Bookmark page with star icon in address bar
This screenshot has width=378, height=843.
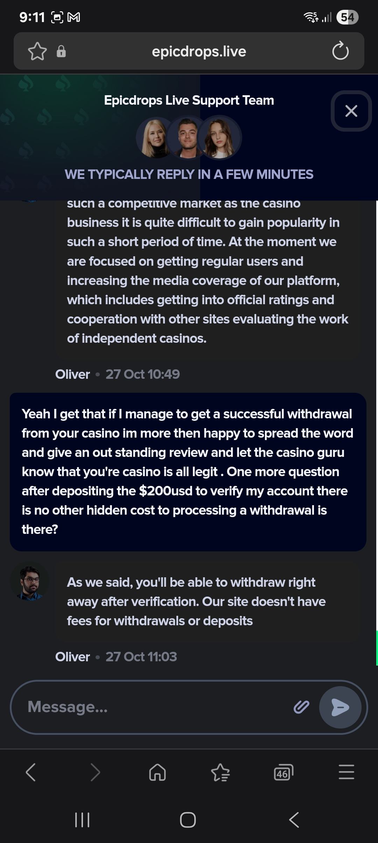[37, 51]
